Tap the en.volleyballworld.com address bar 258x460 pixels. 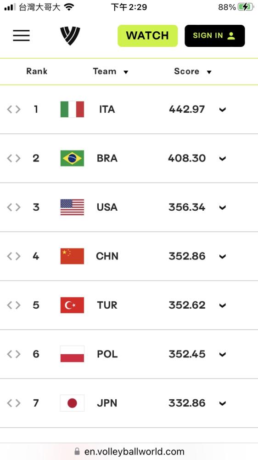click(x=129, y=451)
